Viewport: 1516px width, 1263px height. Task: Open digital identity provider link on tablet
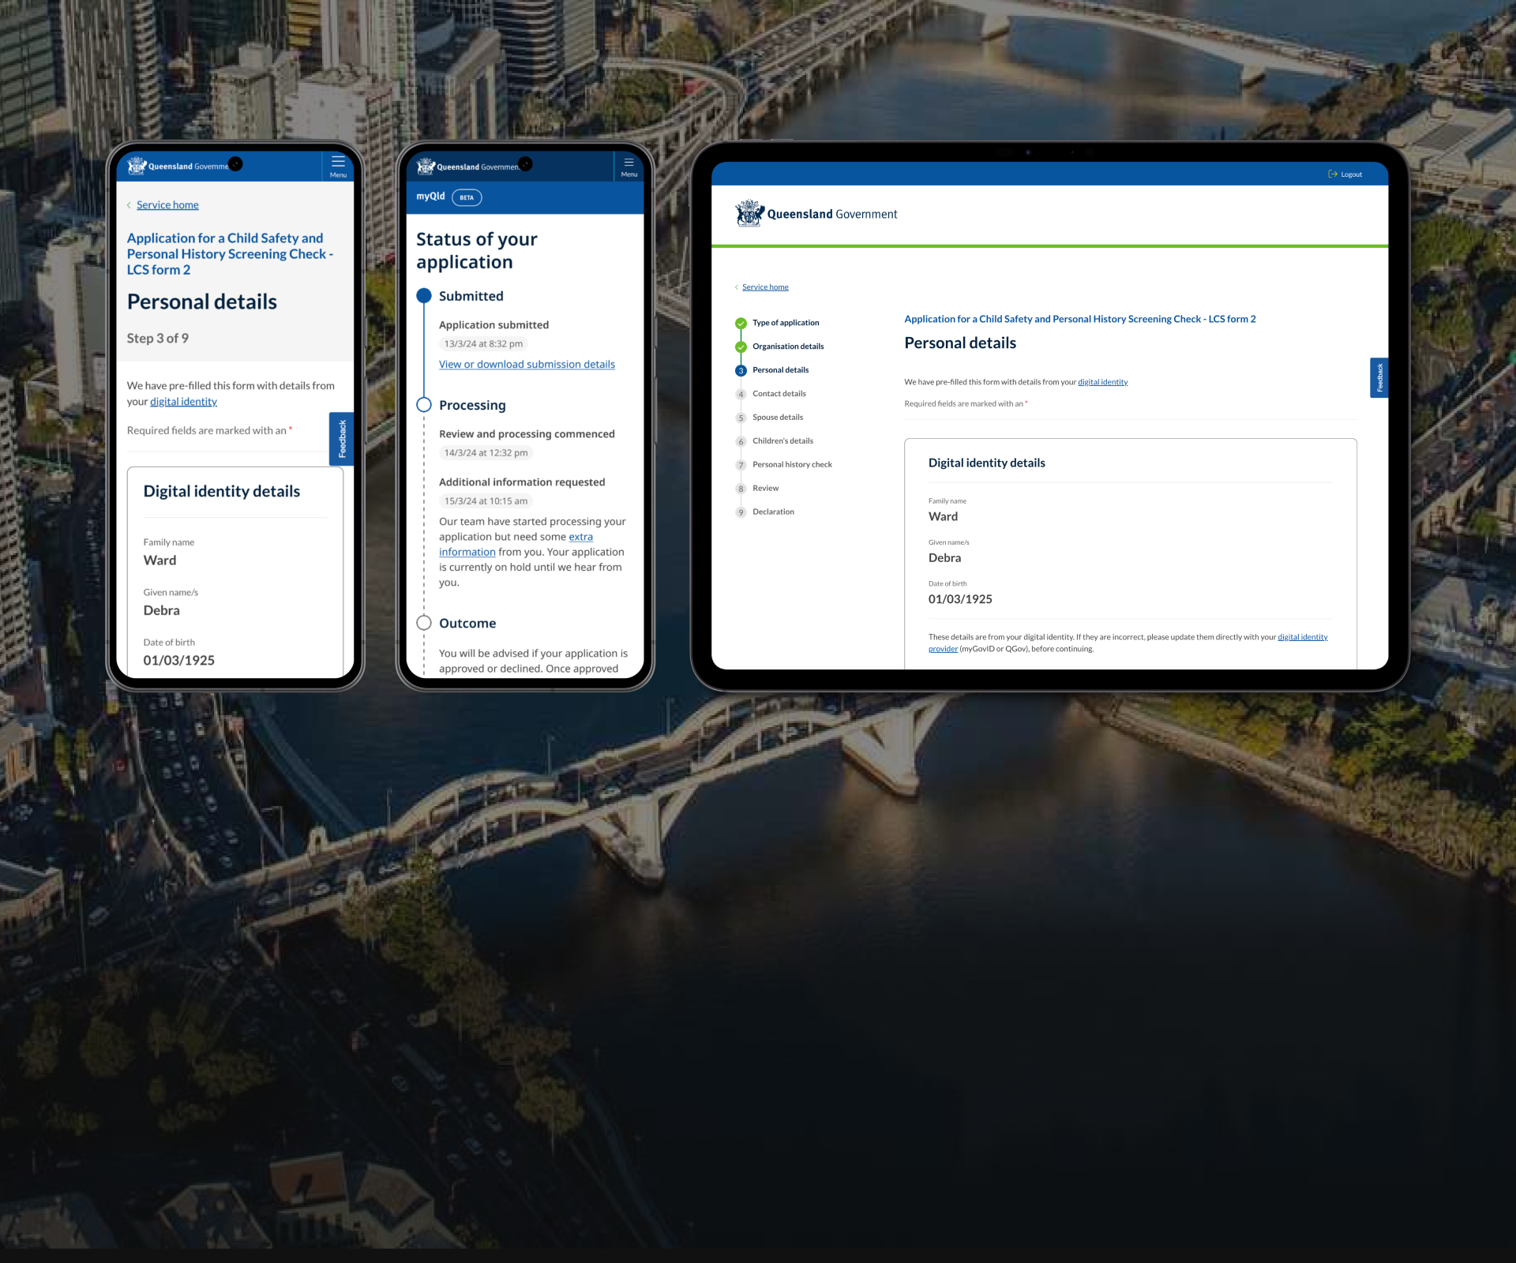click(x=1302, y=637)
